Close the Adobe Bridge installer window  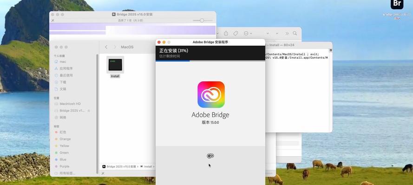[159, 42]
